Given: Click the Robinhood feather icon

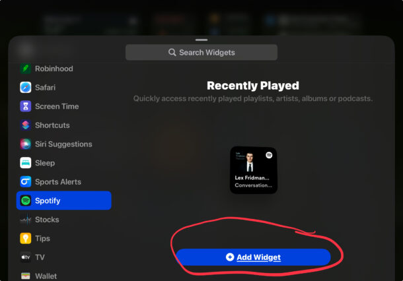Looking at the screenshot, I should [x=26, y=69].
